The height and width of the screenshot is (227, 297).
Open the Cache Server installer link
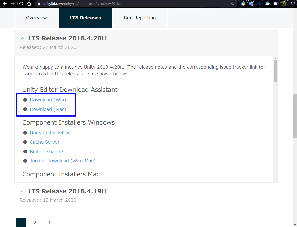coord(45,142)
